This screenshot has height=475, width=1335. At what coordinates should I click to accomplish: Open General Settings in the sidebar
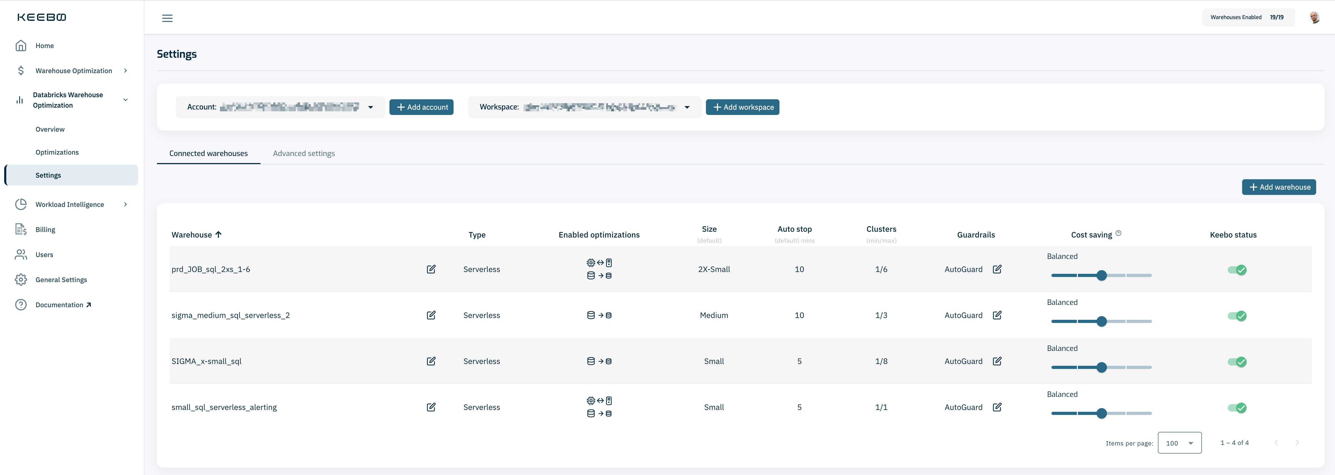(61, 279)
